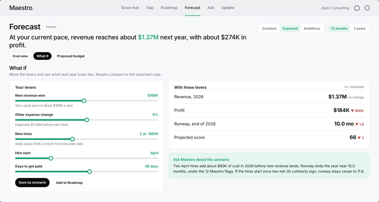This screenshot has width=379, height=202.
Task: Open the Score hub tab
Action: 130,8
